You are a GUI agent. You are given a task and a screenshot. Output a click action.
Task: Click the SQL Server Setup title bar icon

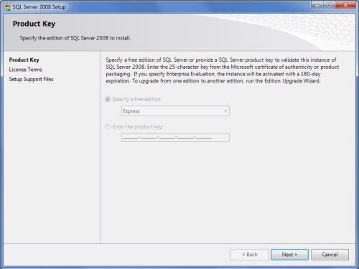(7, 7)
